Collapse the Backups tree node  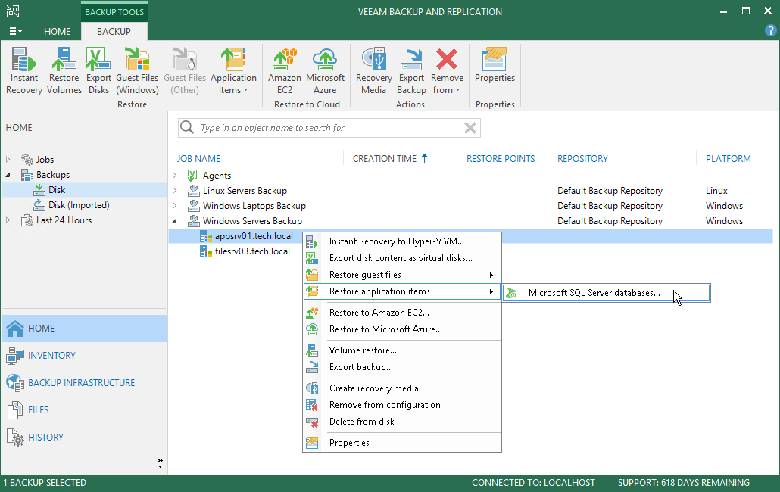8,175
